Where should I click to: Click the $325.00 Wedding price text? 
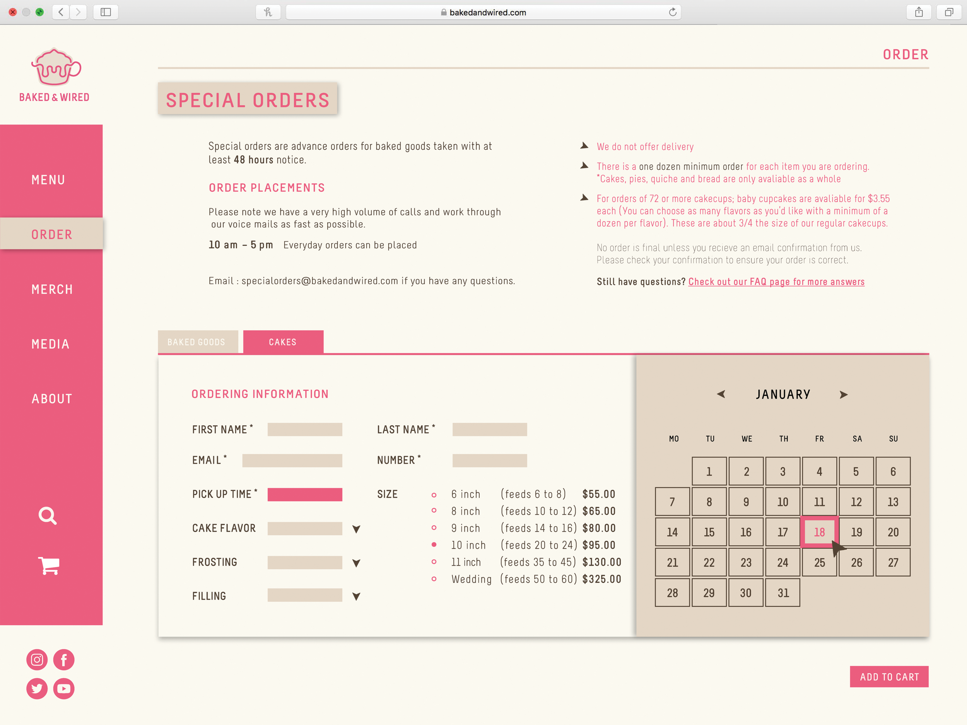601,579
